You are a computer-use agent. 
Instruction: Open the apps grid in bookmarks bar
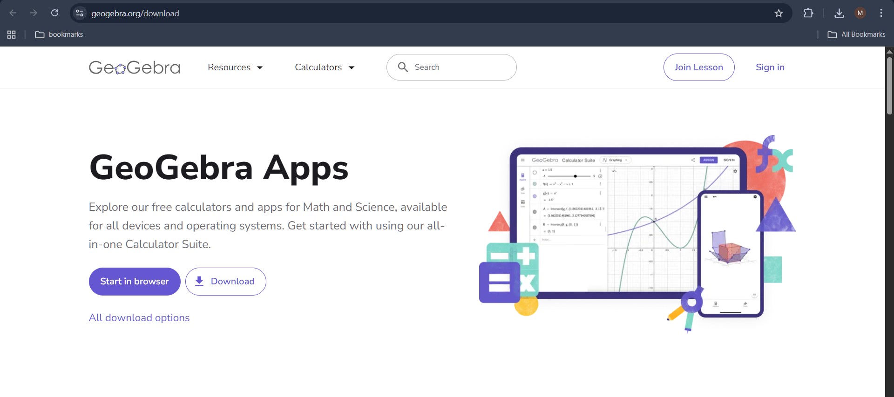pos(12,34)
